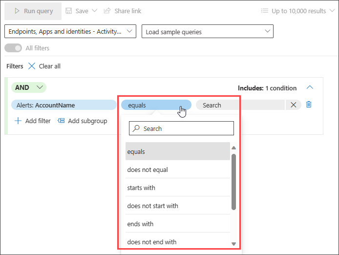Click the operator list scroll down arrow
This screenshot has width=339, height=255.
pyautogui.click(x=233, y=244)
